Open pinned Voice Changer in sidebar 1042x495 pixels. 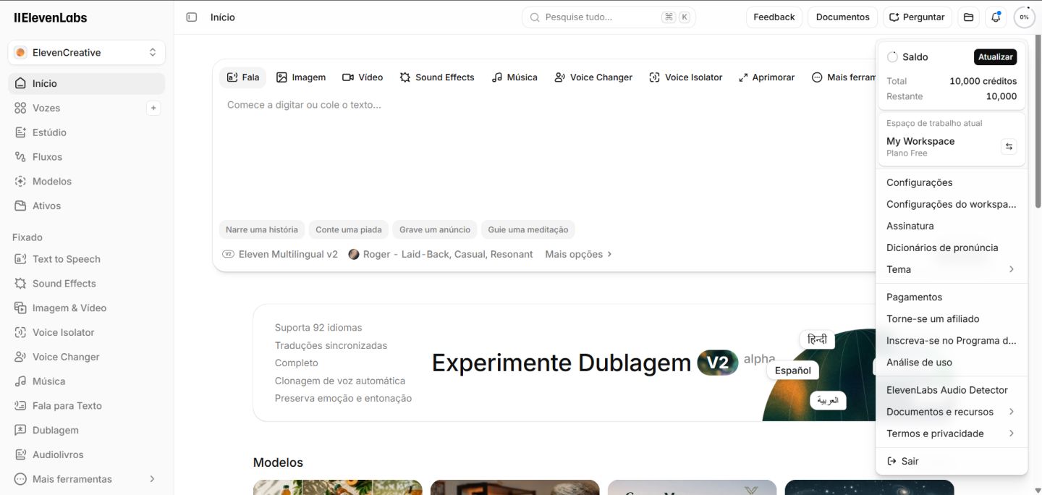pos(87,357)
